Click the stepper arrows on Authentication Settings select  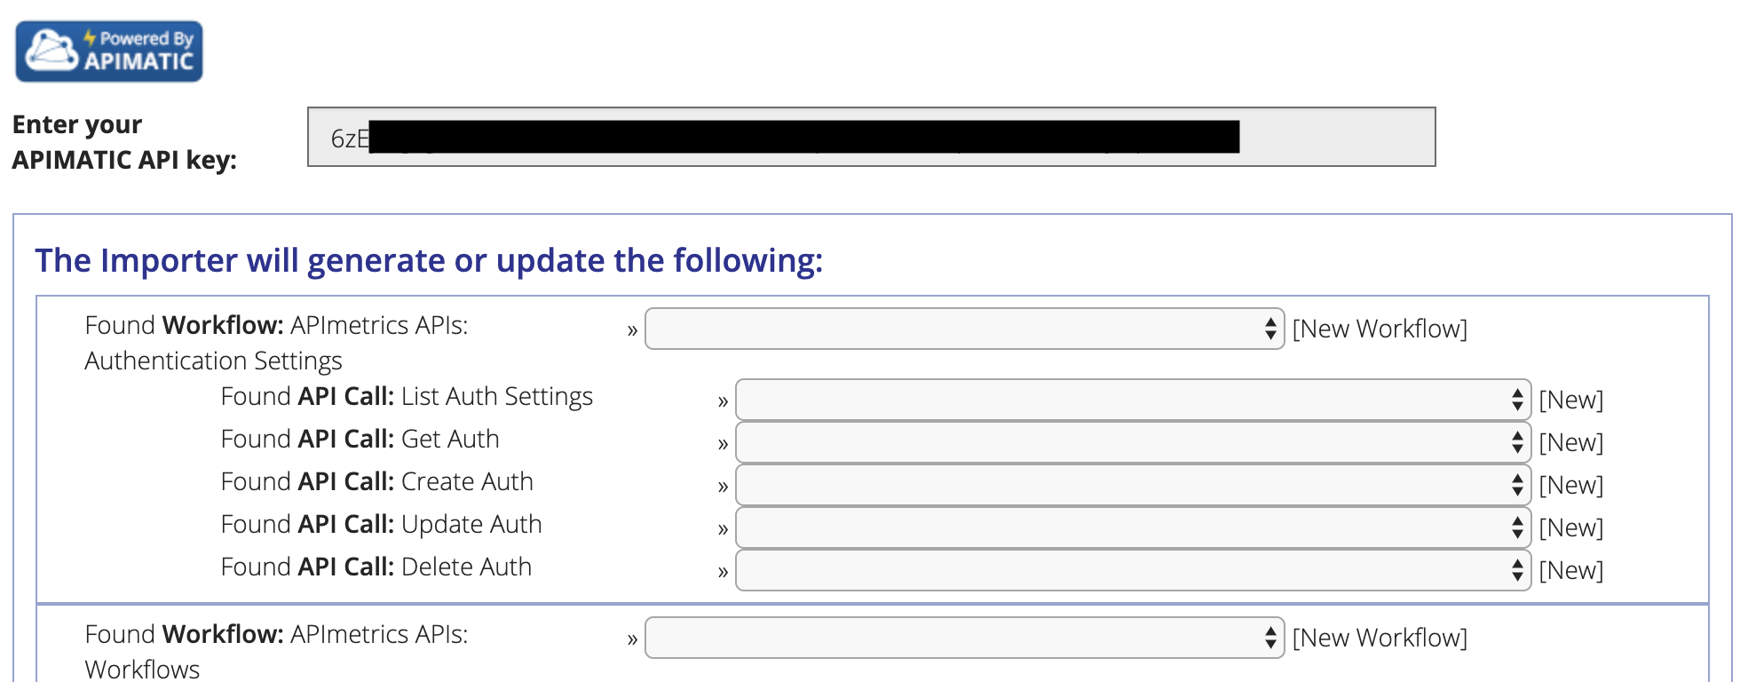click(1270, 329)
